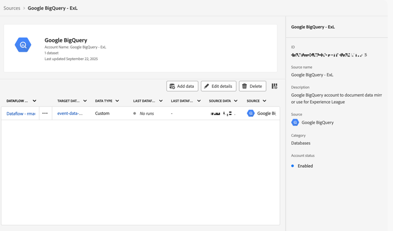This screenshot has width=393, height=231.
Task: Expand the Dataflow column header dropdown
Action: [x=35, y=101]
